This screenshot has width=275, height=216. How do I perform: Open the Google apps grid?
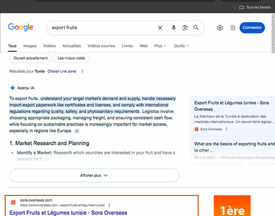tap(233, 28)
